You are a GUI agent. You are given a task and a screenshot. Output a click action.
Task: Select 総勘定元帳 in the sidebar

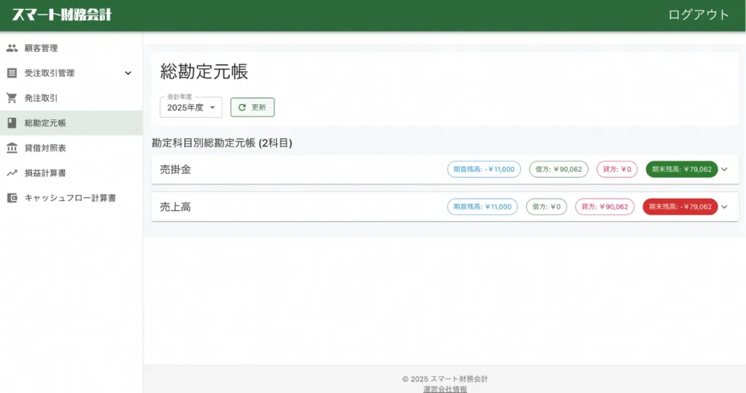tap(71, 123)
